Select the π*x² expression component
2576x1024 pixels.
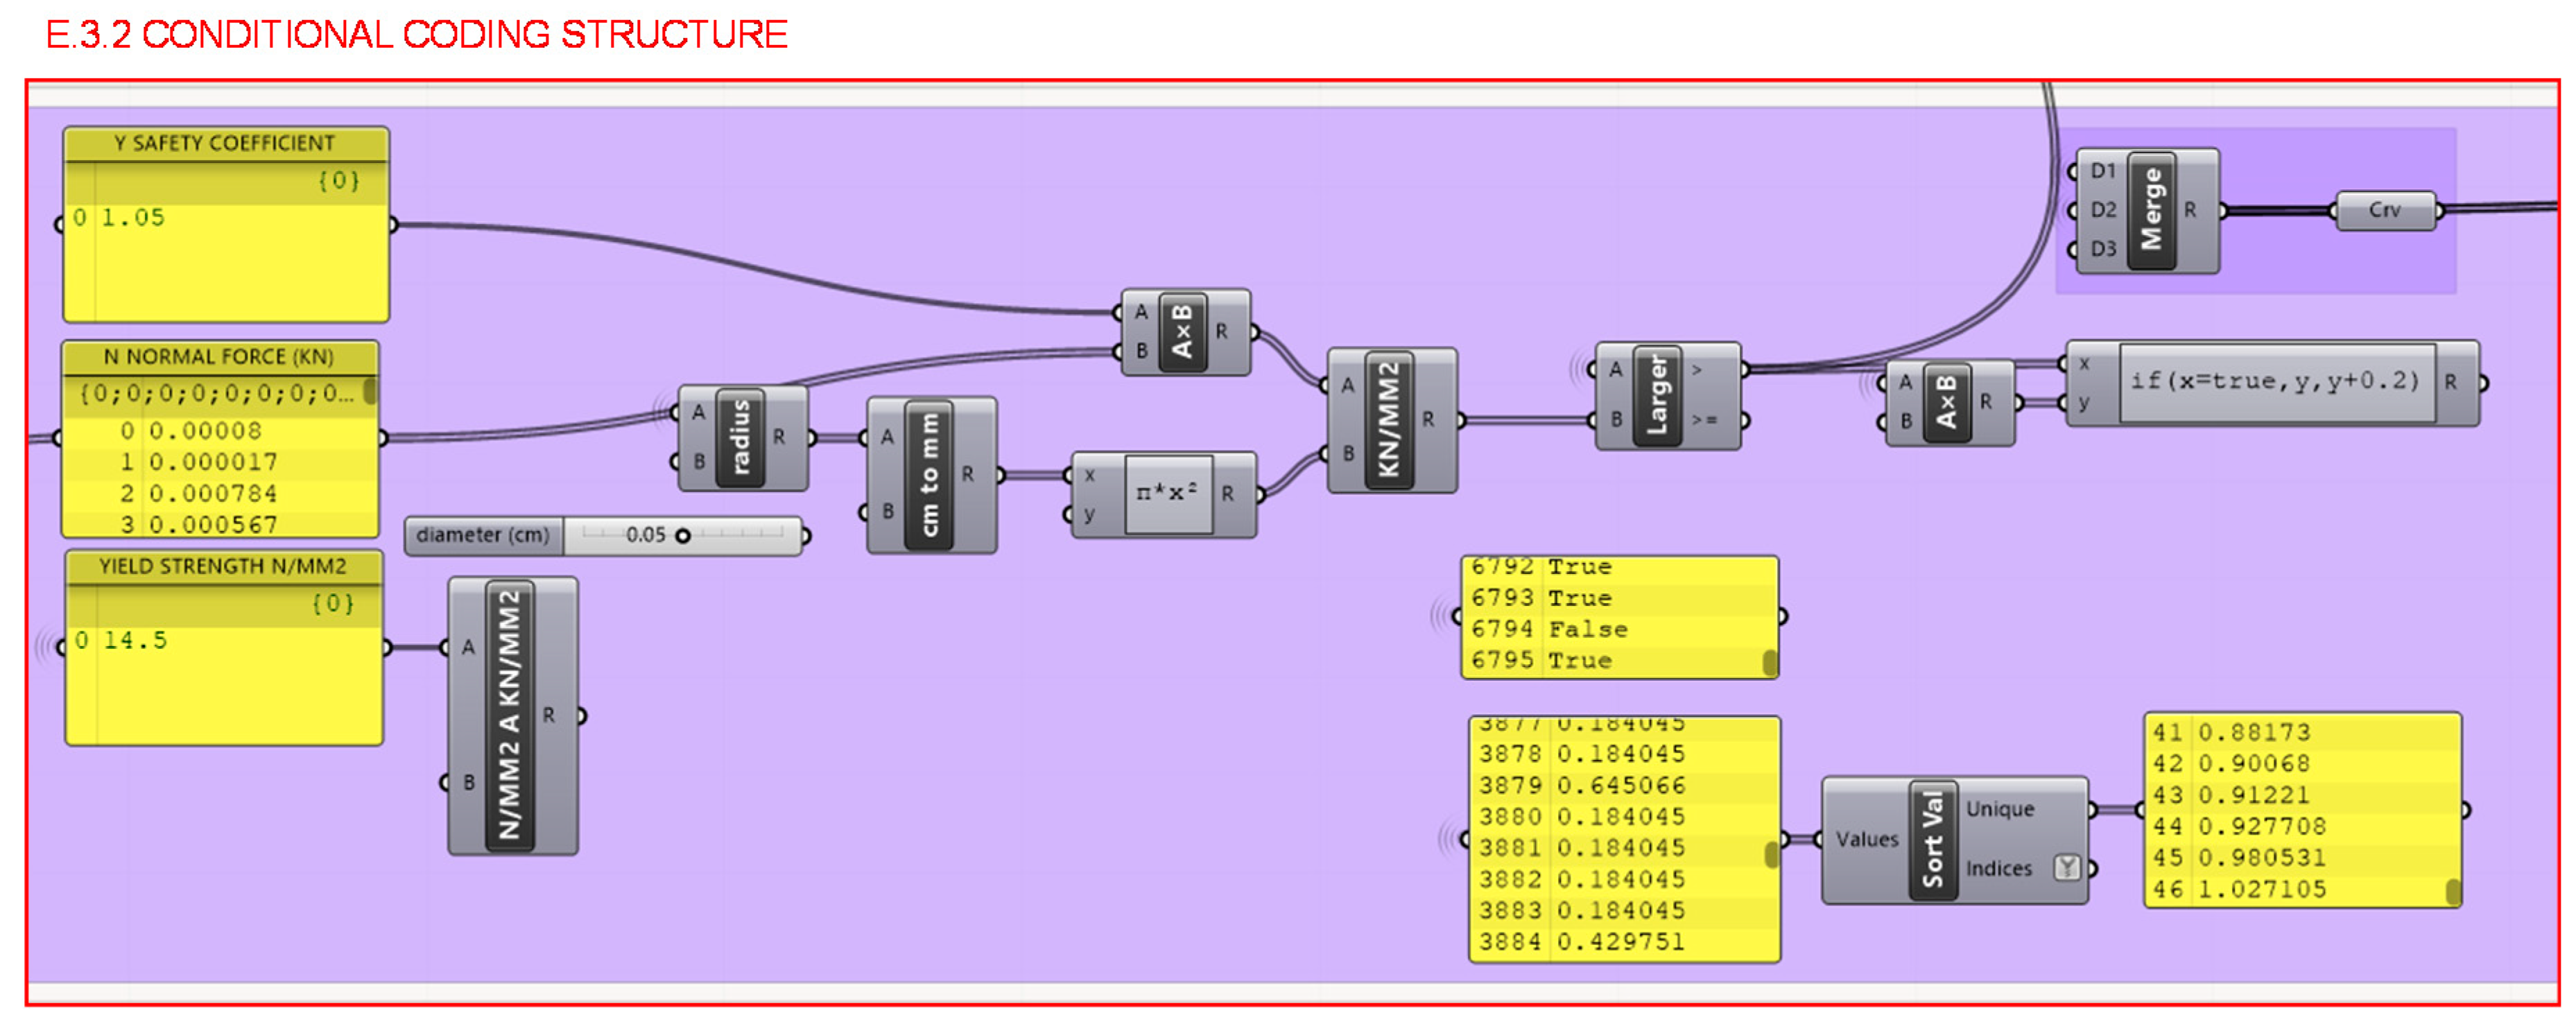1167,494
